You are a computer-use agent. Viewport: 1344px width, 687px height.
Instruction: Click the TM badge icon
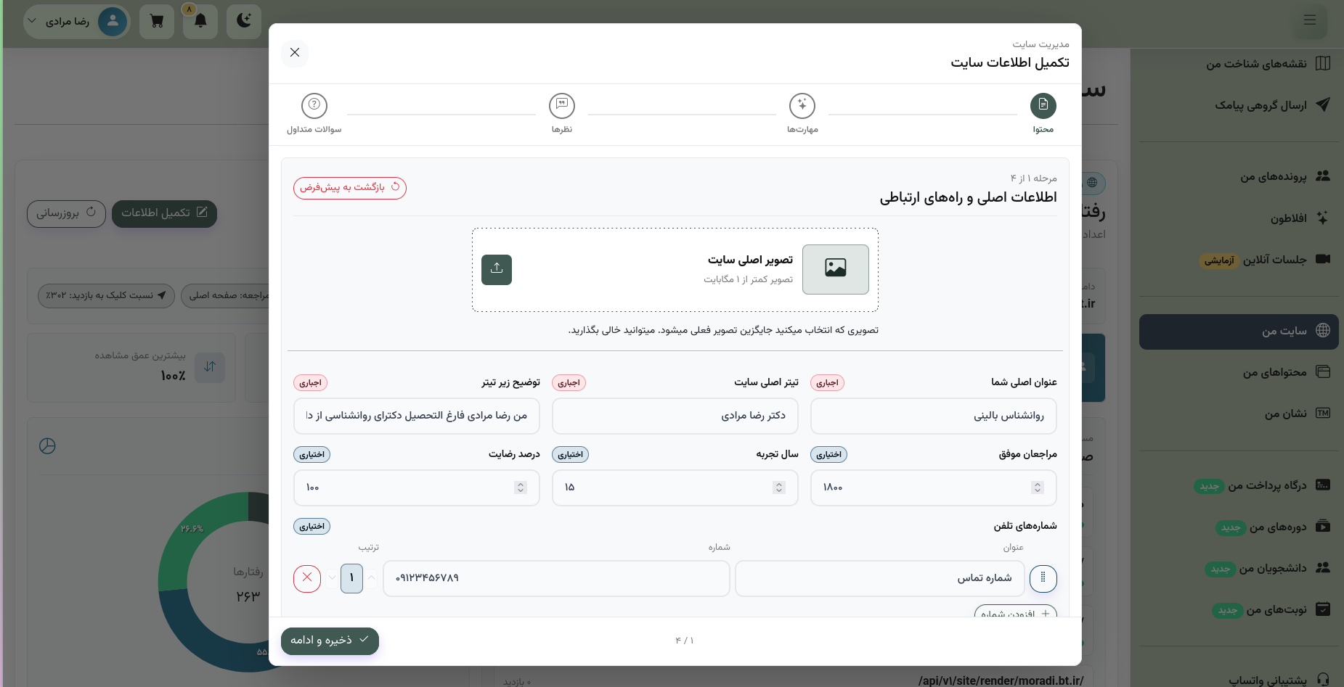[1323, 413]
